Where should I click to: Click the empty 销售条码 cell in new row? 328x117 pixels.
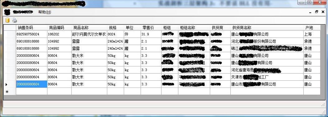coord(31,91)
